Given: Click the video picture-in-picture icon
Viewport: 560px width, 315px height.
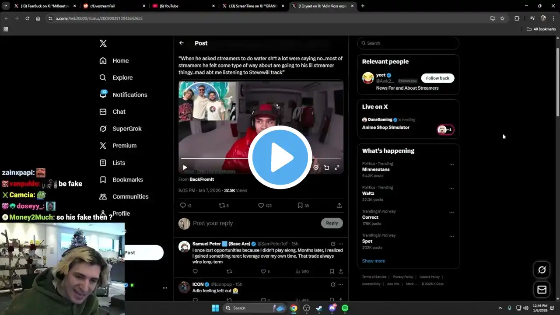Looking at the screenshot, I should [326, 168].
